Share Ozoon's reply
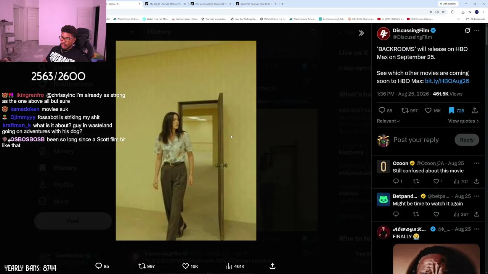This screenshot has width=488, height=274. point(477,182)
